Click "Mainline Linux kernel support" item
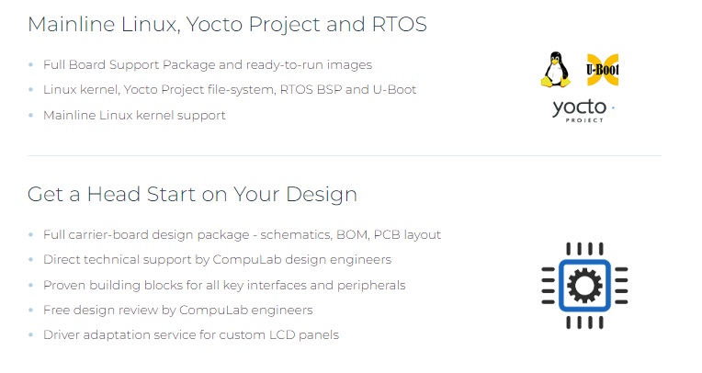Image resolution: width=702 pixels, height=373 pixels. pyautogui.click(x=134, y=116)
